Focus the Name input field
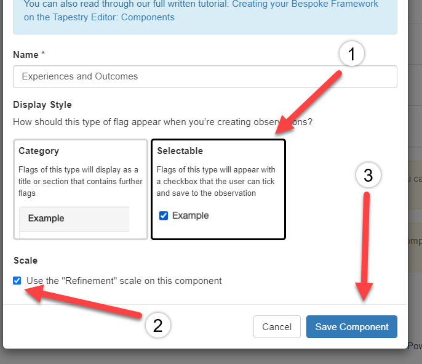Screen dimensions: 422x364 pos(205,76)
